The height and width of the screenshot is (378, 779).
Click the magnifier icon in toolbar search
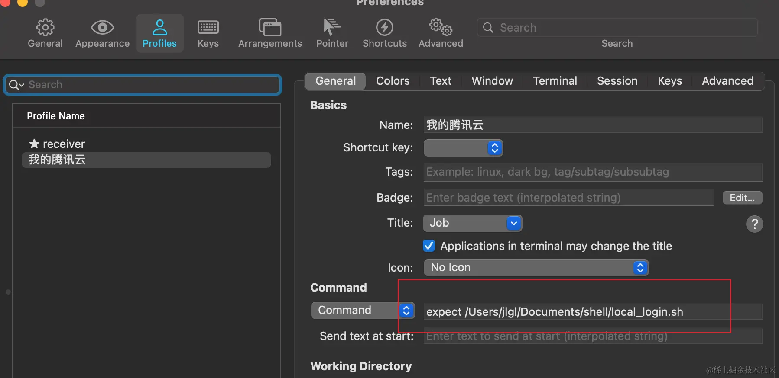488,28
